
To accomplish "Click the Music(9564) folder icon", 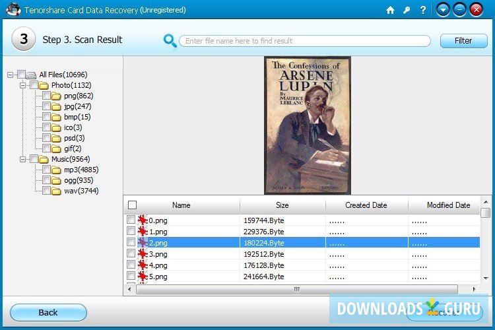I will pyautogui.click(x=44, y=160).
